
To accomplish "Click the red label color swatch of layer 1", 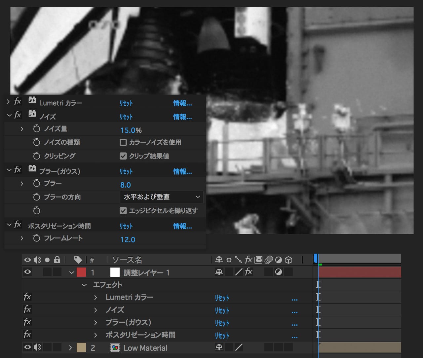I will point(81,272).
